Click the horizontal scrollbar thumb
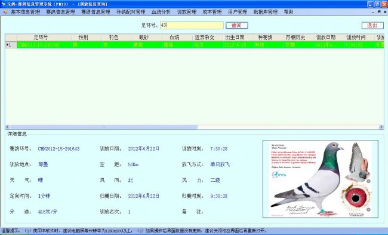The height and width of the screenshot is (235, 388). click(x=104, y=127)
